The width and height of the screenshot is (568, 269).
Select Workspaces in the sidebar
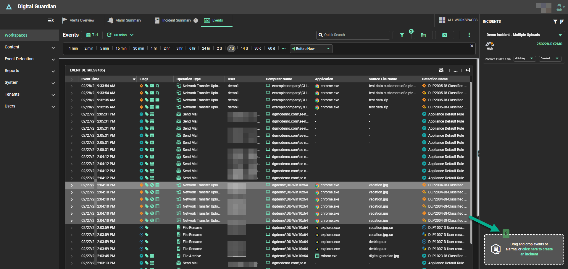30,35
